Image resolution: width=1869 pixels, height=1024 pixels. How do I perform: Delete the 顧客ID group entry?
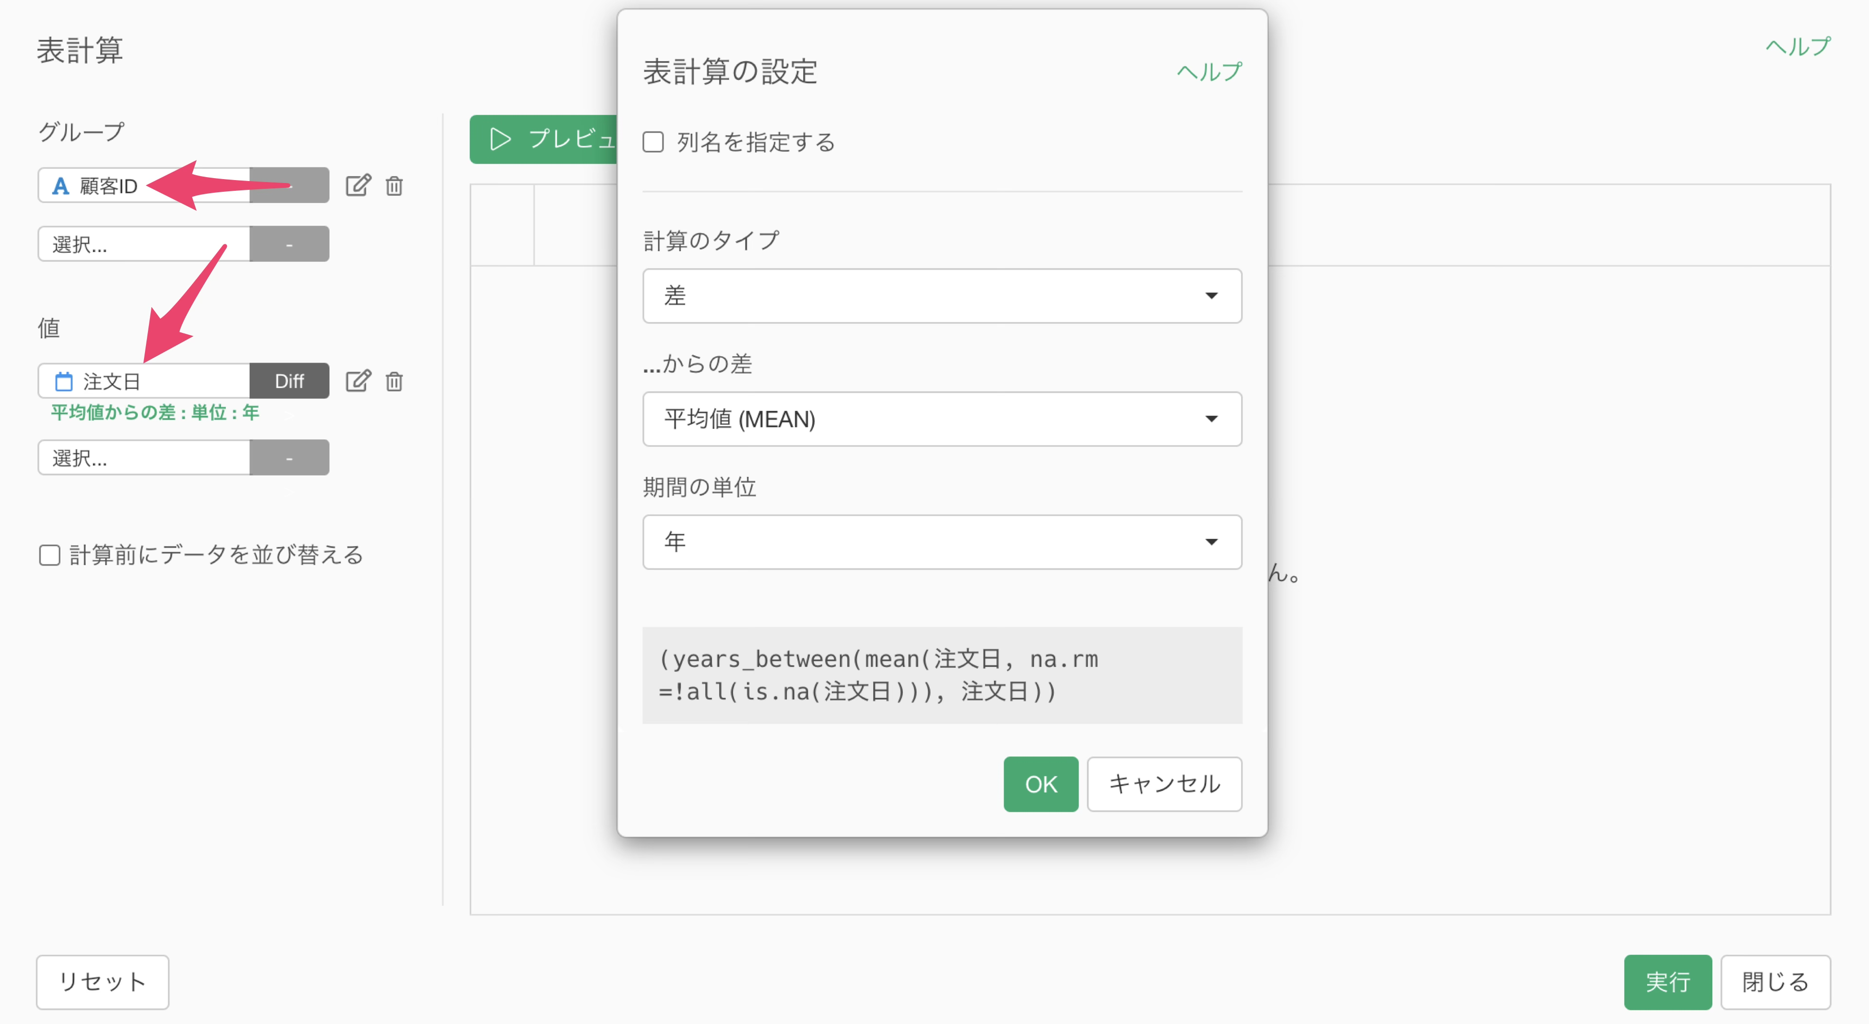click(x=394, y=186)
